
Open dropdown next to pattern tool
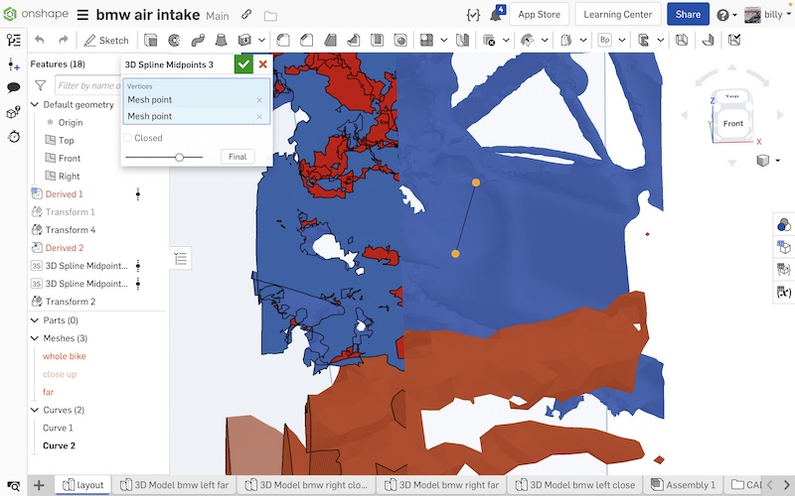tap(443, 40)
